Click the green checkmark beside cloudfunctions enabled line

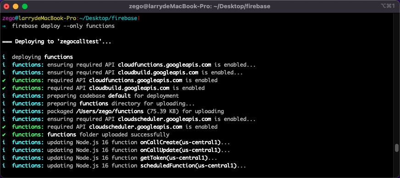[4, 80]
